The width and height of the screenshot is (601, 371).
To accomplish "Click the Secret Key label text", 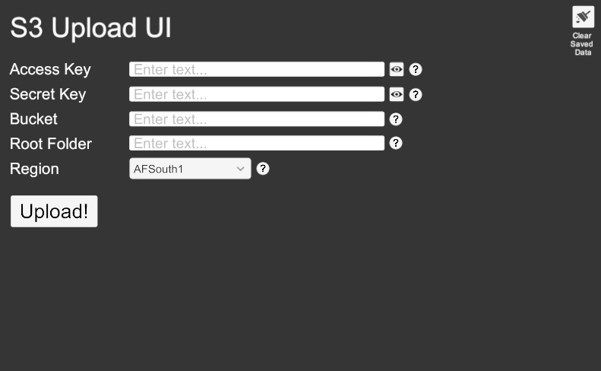I will (x=48, y=94).
